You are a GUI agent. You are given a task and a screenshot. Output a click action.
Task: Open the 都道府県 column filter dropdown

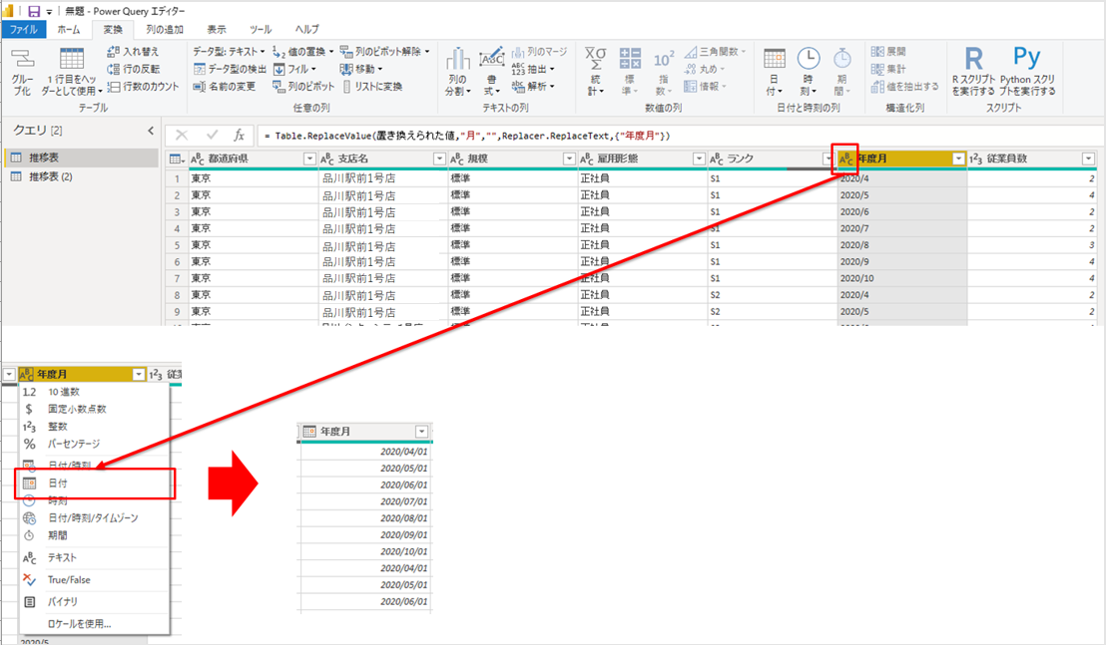point(308,159)
